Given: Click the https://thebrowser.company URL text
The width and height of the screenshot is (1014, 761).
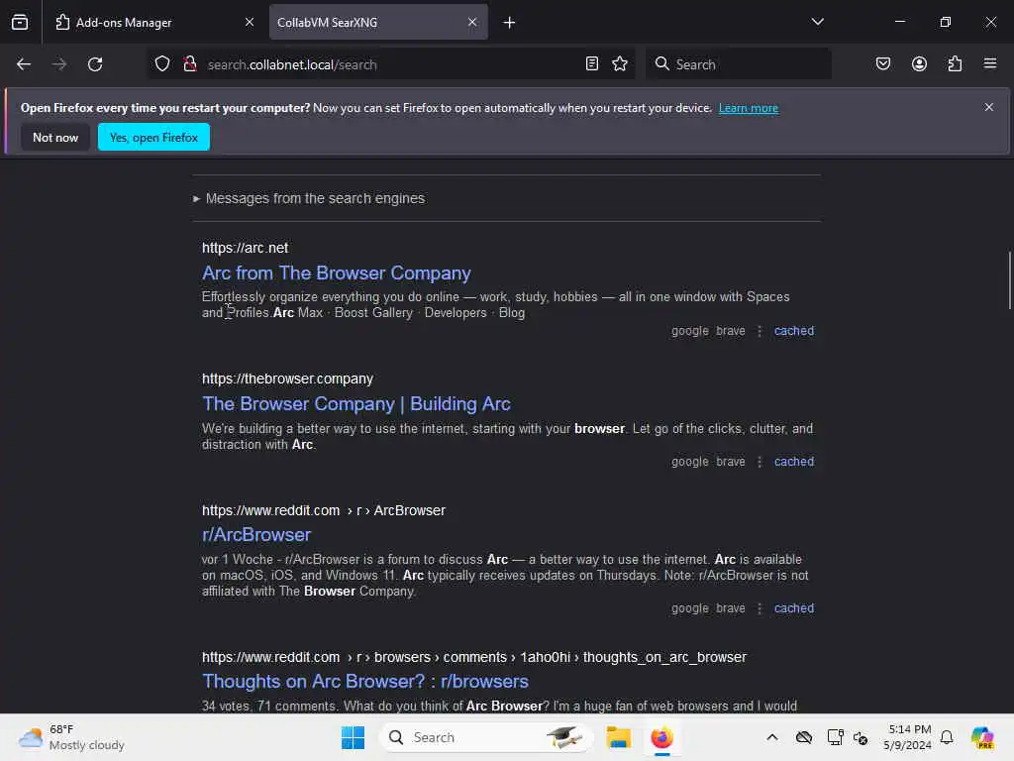Looking at the screenshot, I should pos(288,380).
